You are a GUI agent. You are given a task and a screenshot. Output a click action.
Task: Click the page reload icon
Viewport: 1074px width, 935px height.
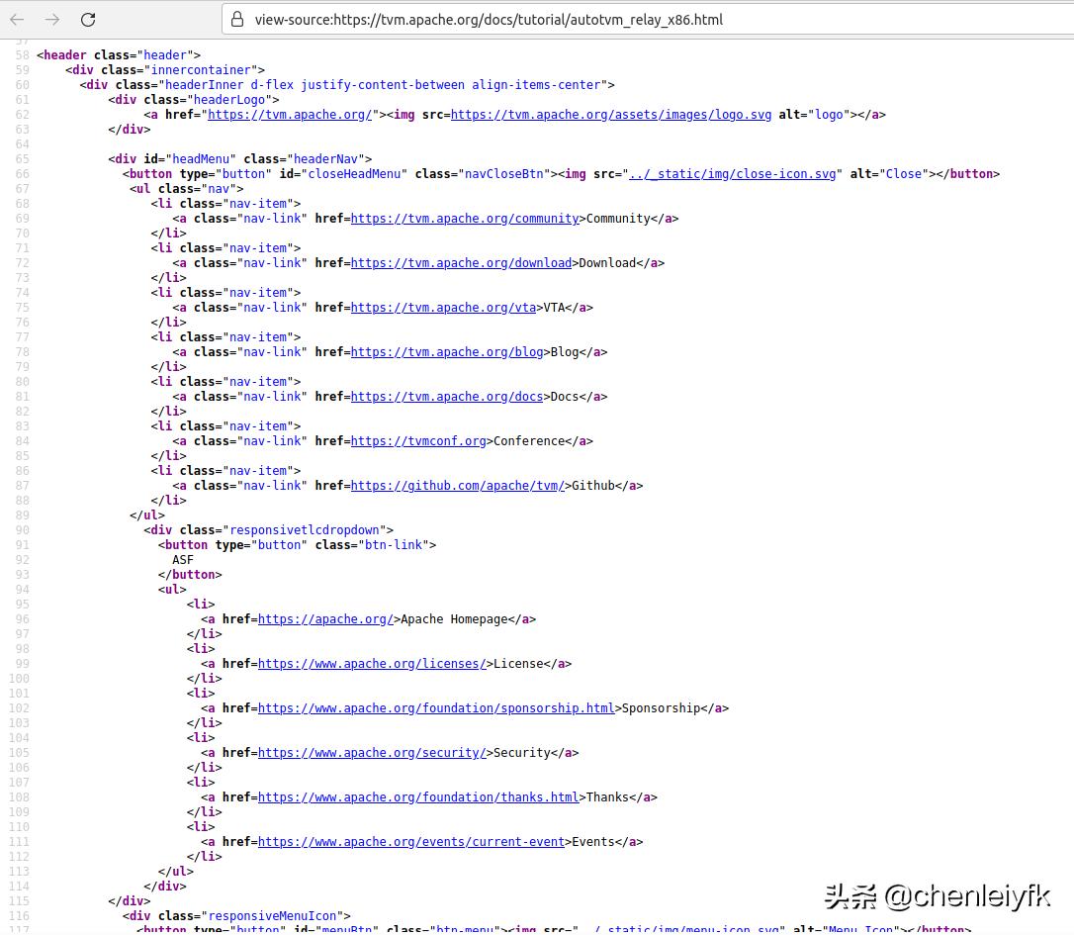88,20
